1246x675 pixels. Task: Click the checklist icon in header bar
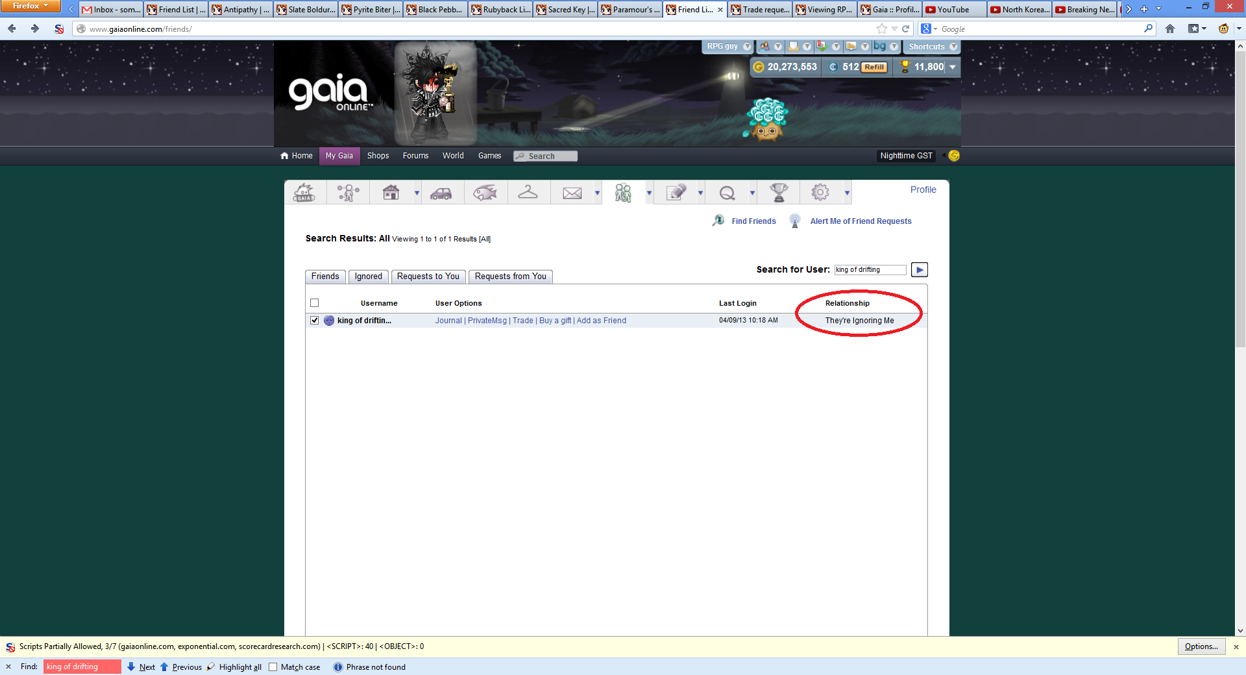[822, 47]
